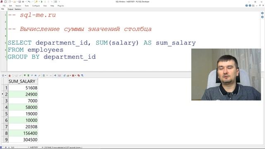265x149 pixels.
Task: Click the single record view icon
Action: [x=43, y=75]
